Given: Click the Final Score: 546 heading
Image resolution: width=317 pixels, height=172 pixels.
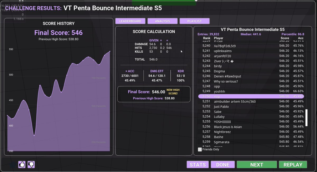Looking at the screenshot, I should pyautogui.click(x=58, y=33).
